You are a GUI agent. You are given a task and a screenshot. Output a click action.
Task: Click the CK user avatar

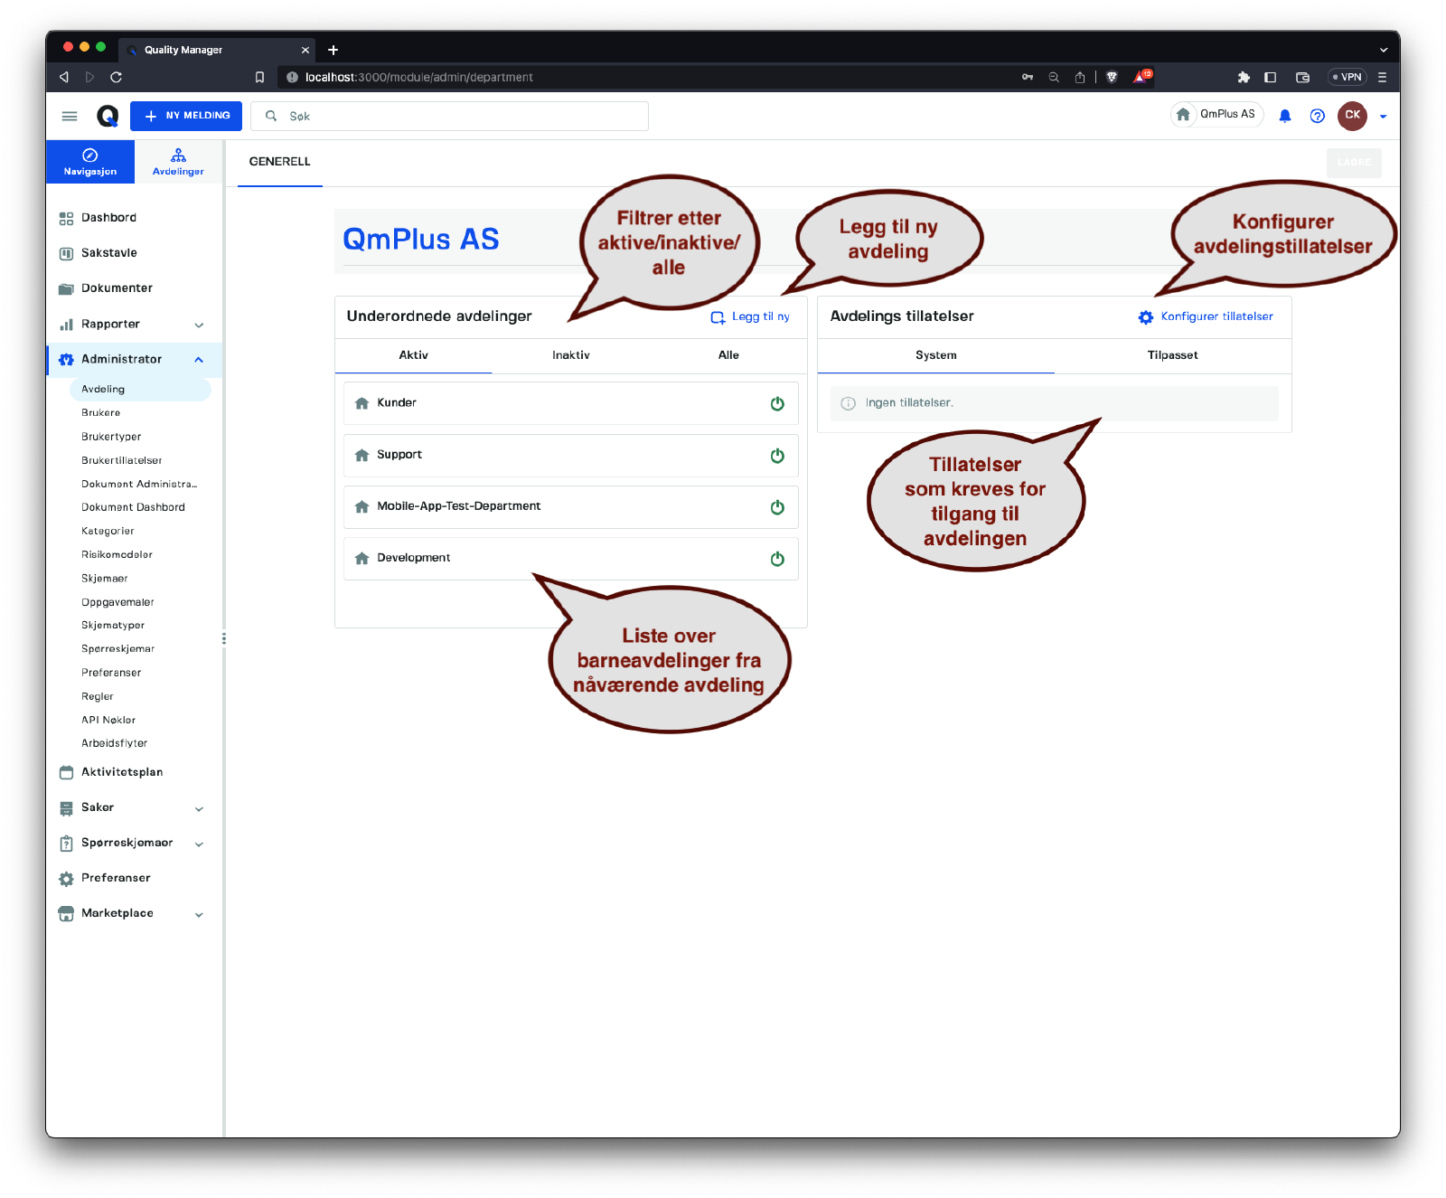tap(1352, 116)
